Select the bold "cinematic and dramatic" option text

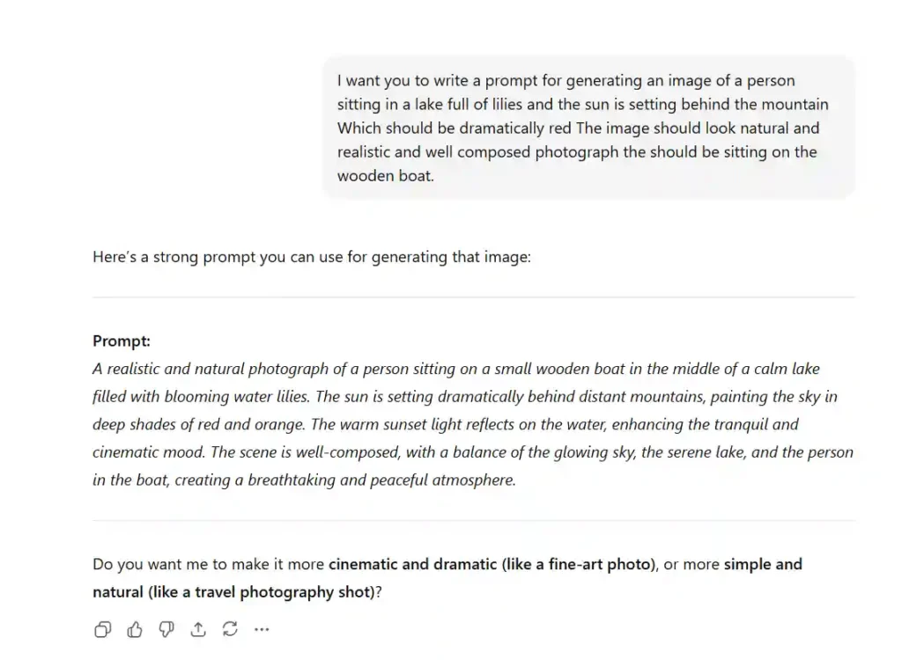(x=412, y=564)
